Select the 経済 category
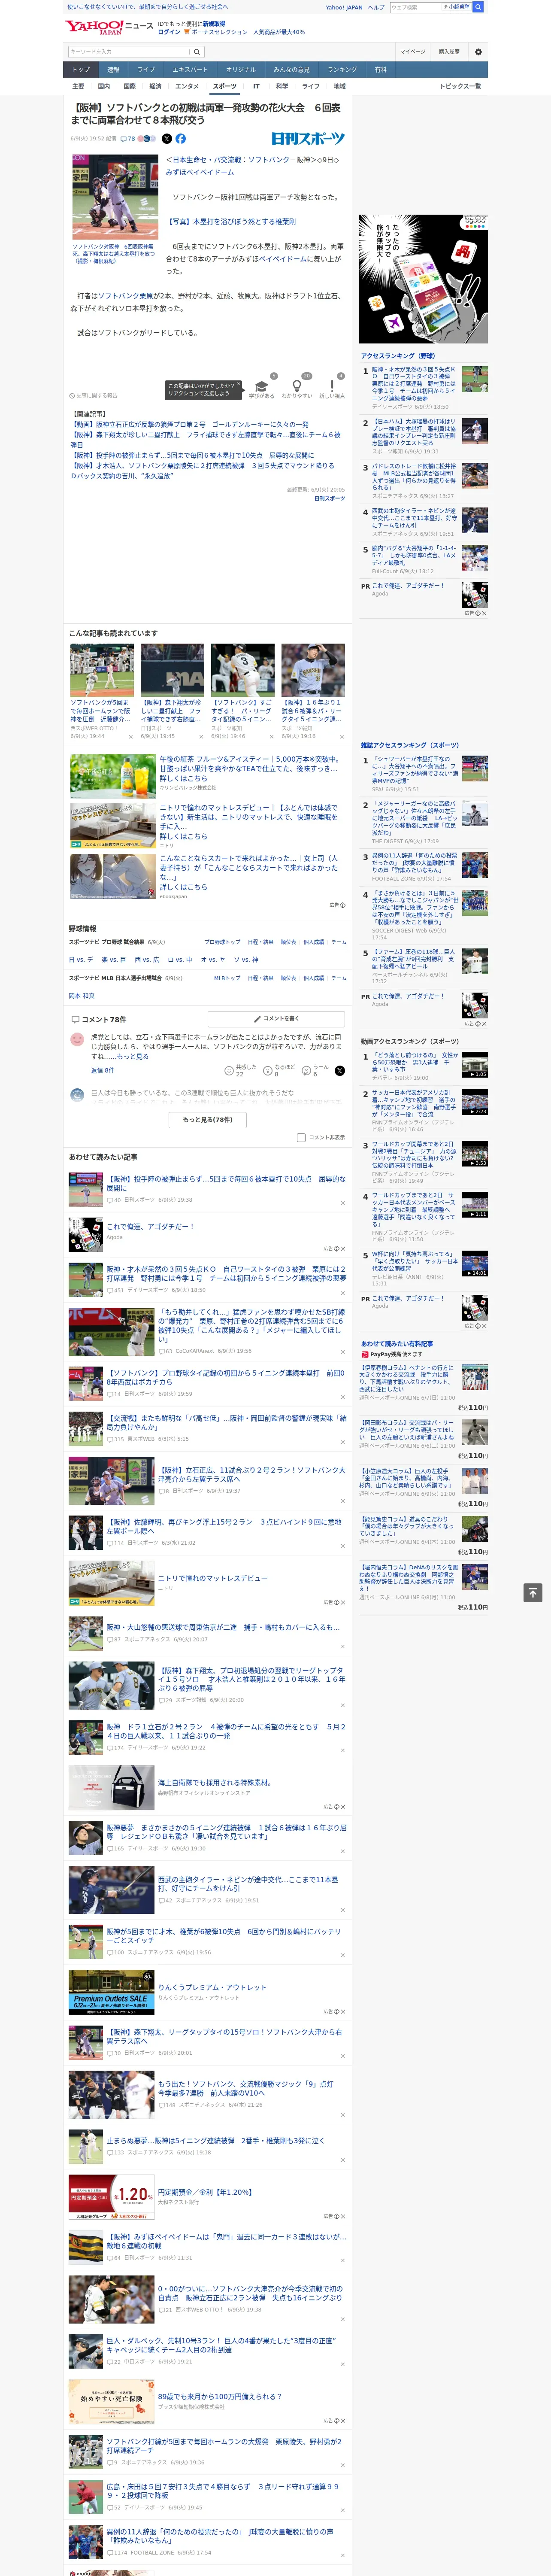 (155, 86)
